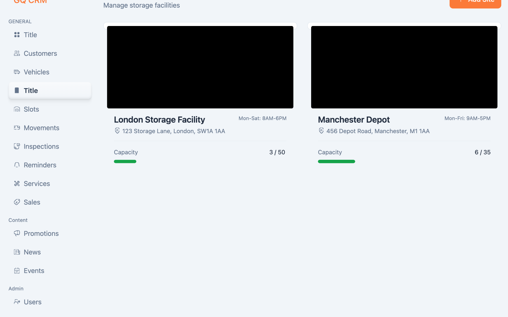Open the Manchester Depot title
The width and height of the screenshot is (508, 317).
[354, 120]
